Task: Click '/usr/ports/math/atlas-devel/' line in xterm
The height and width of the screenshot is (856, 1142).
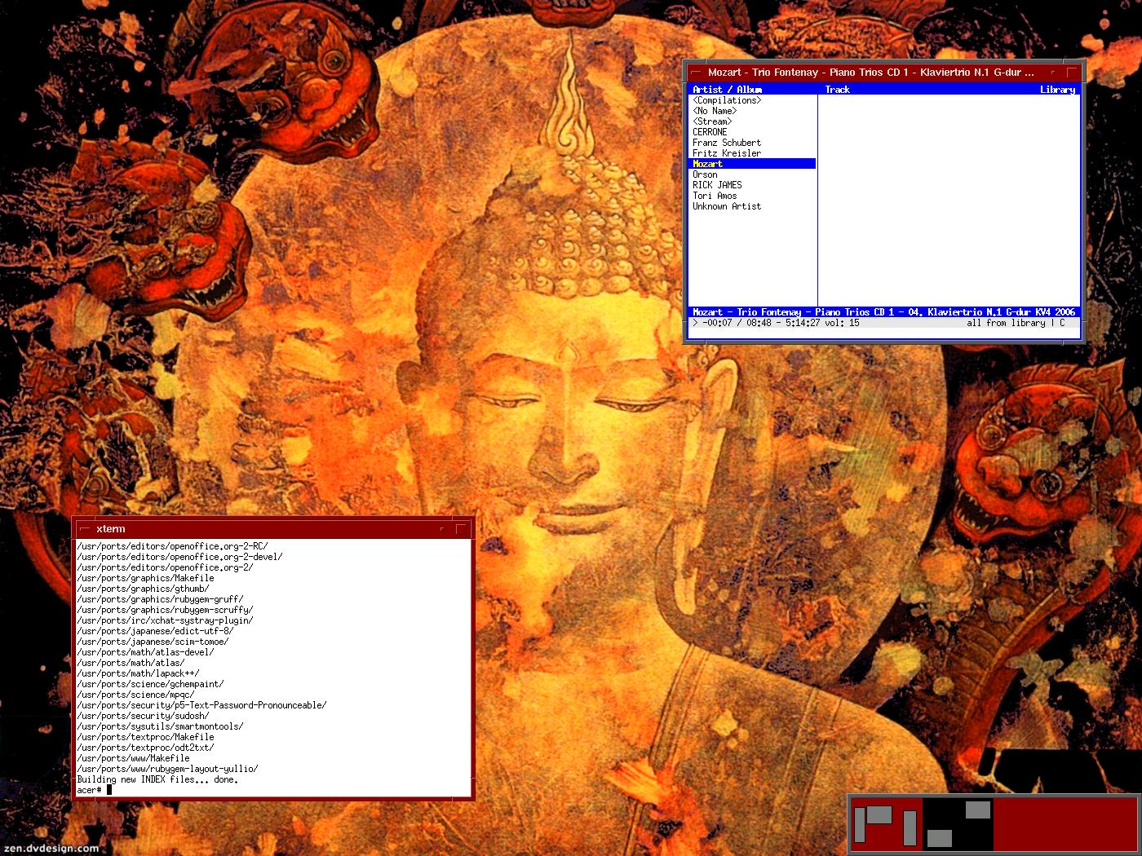Action: click(x=145, y=652)
